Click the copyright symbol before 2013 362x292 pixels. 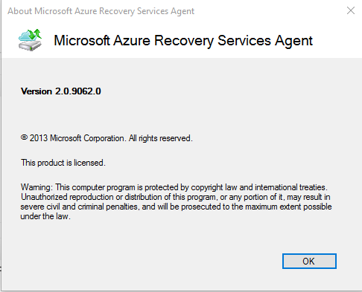click(x=24, y=137)
